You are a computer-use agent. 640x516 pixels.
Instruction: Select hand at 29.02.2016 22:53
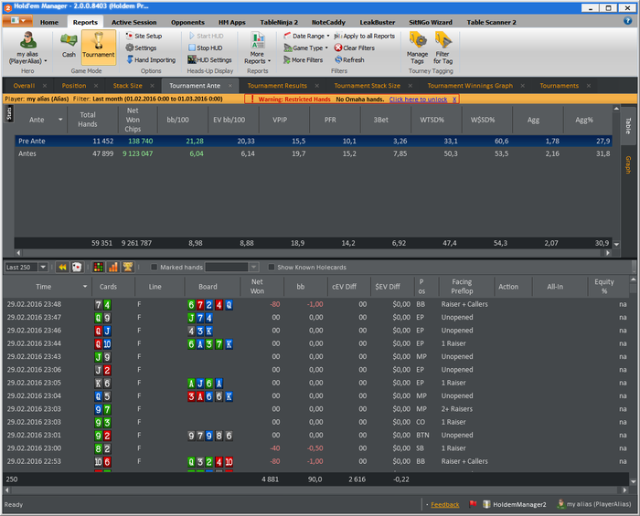[315, 461]
